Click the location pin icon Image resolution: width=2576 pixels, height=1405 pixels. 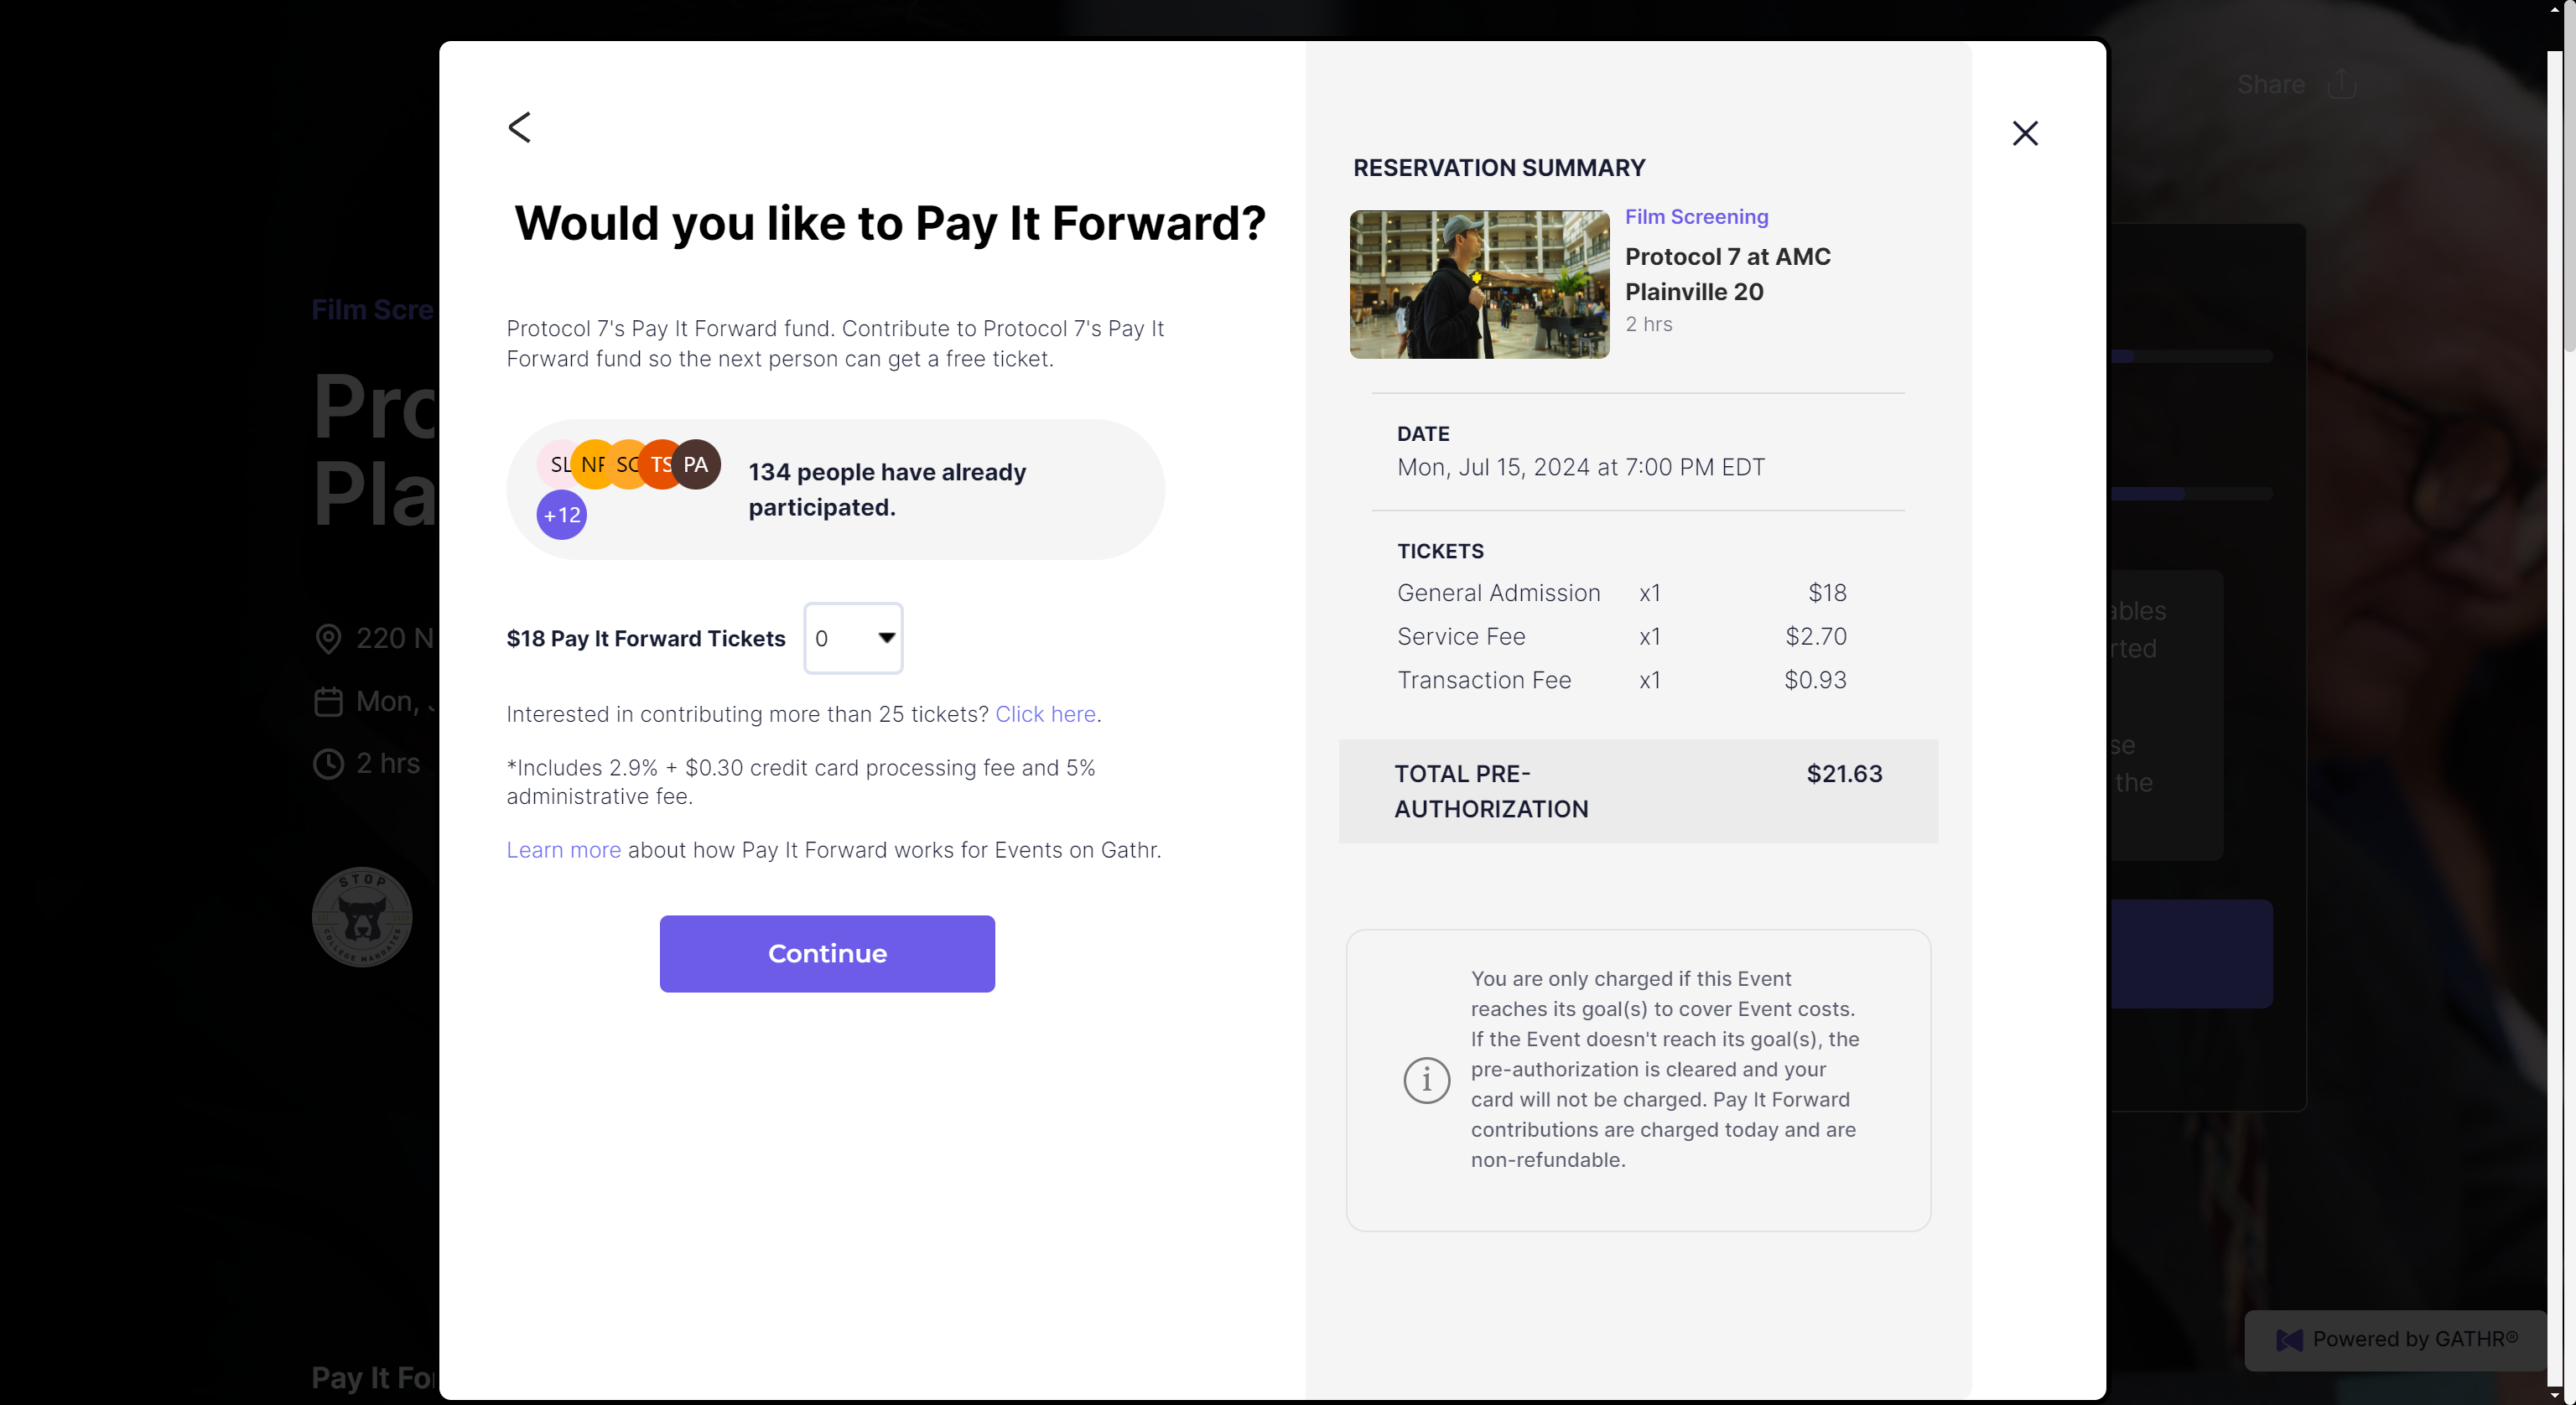click(x=328, y=638)
